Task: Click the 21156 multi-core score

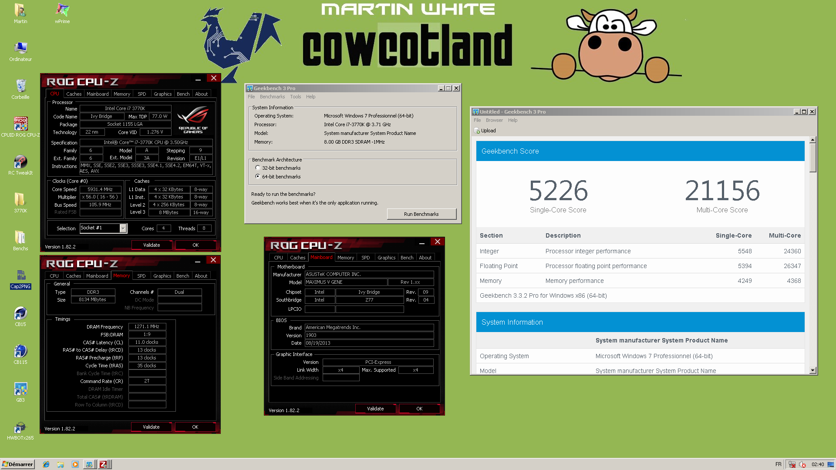Action: (722, 191)
